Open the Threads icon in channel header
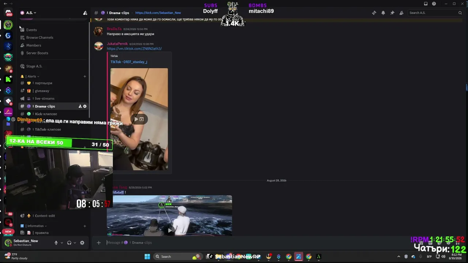The image size is (468, 263). click(x=374, y=13)
